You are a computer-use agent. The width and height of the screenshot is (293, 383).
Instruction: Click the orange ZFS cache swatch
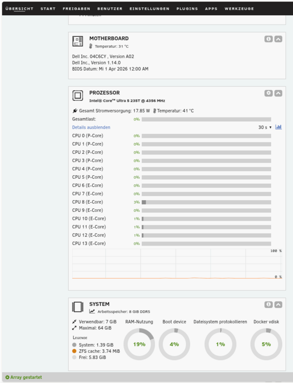(74, 351)
